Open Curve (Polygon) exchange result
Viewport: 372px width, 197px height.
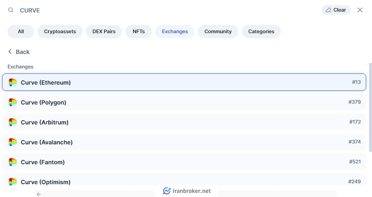pyautogui.click(x=184, y=102)
